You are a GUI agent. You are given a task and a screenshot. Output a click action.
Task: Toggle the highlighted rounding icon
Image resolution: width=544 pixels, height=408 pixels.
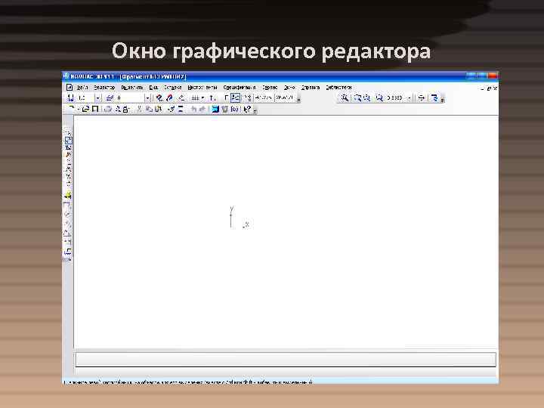(x=235, y=98)
